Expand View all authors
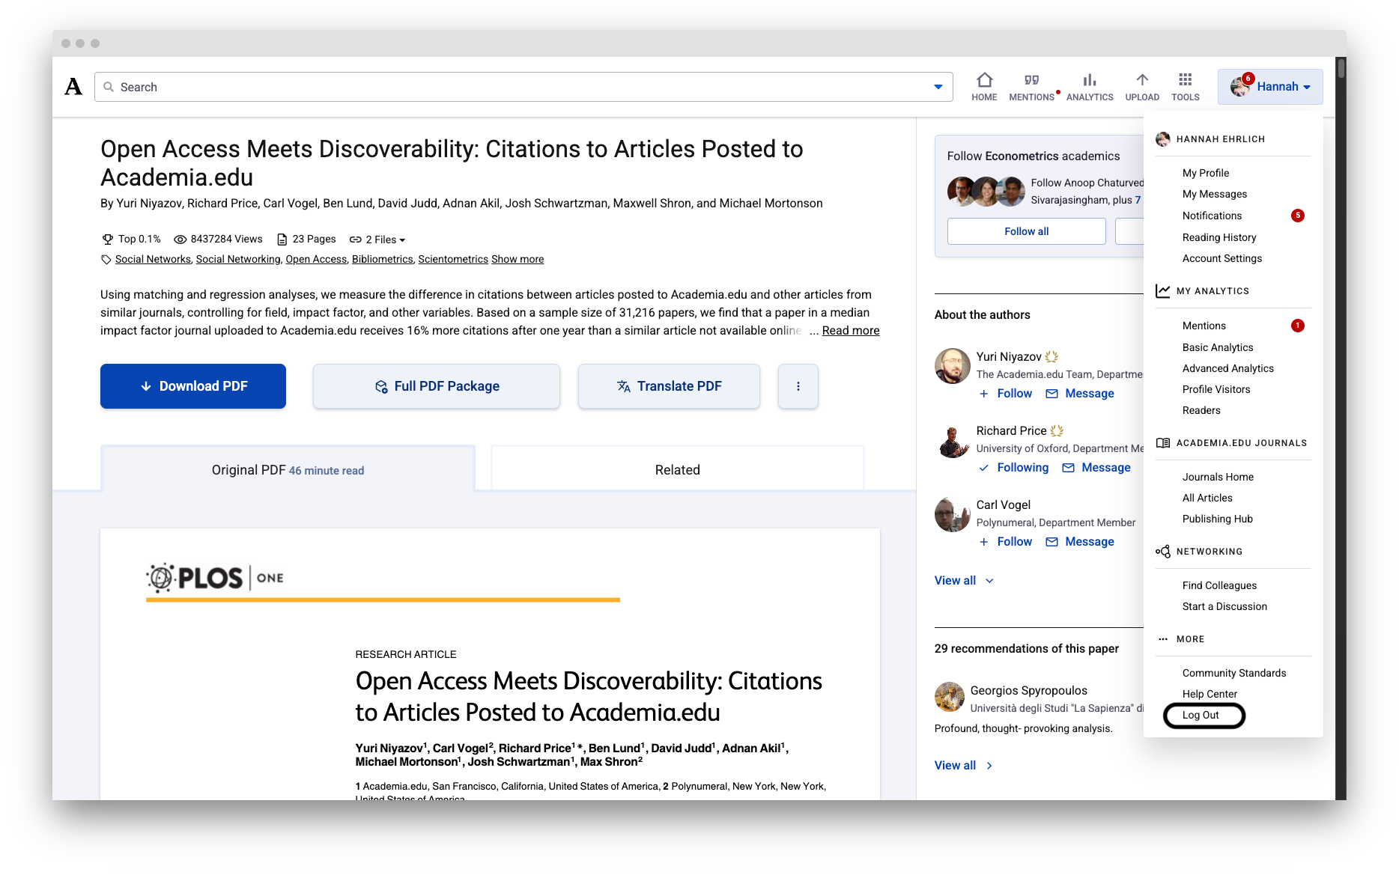Screen dimensions: 1399x875 click(964, 581)
